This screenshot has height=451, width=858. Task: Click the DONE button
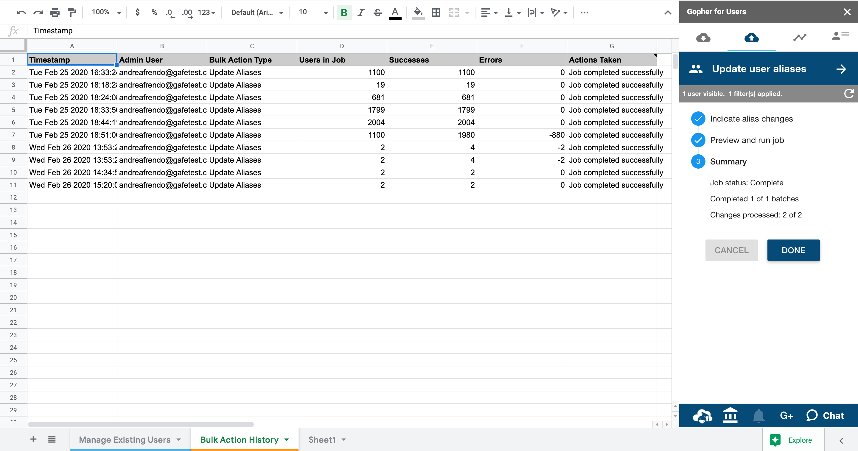click(793, 250)
